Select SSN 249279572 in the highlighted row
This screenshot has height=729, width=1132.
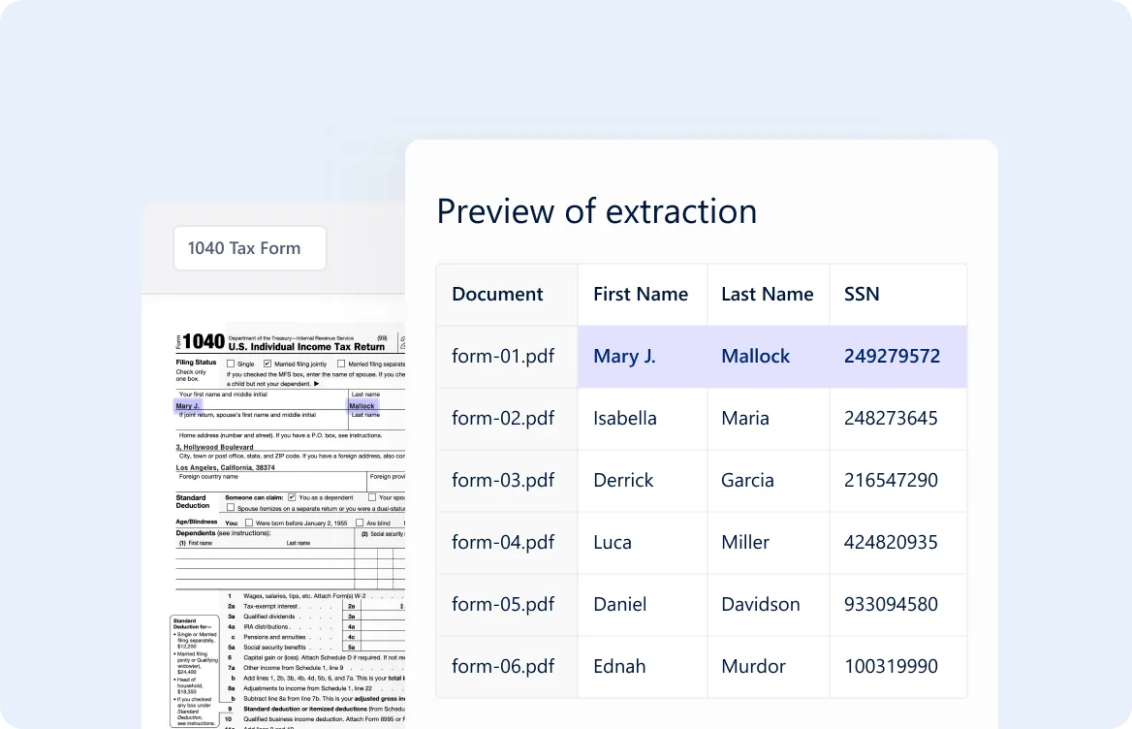(892, 356)
